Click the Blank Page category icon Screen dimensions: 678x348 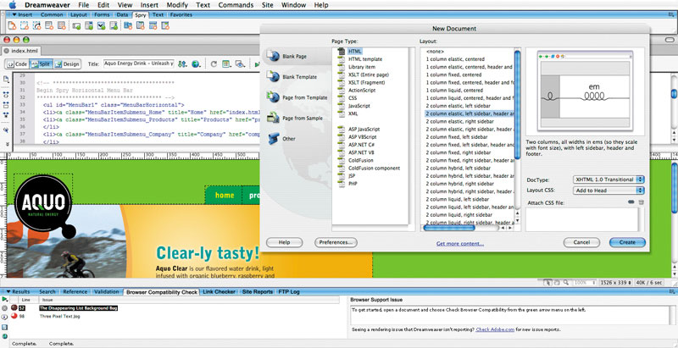pyautogui.click(x=274, y=57)
